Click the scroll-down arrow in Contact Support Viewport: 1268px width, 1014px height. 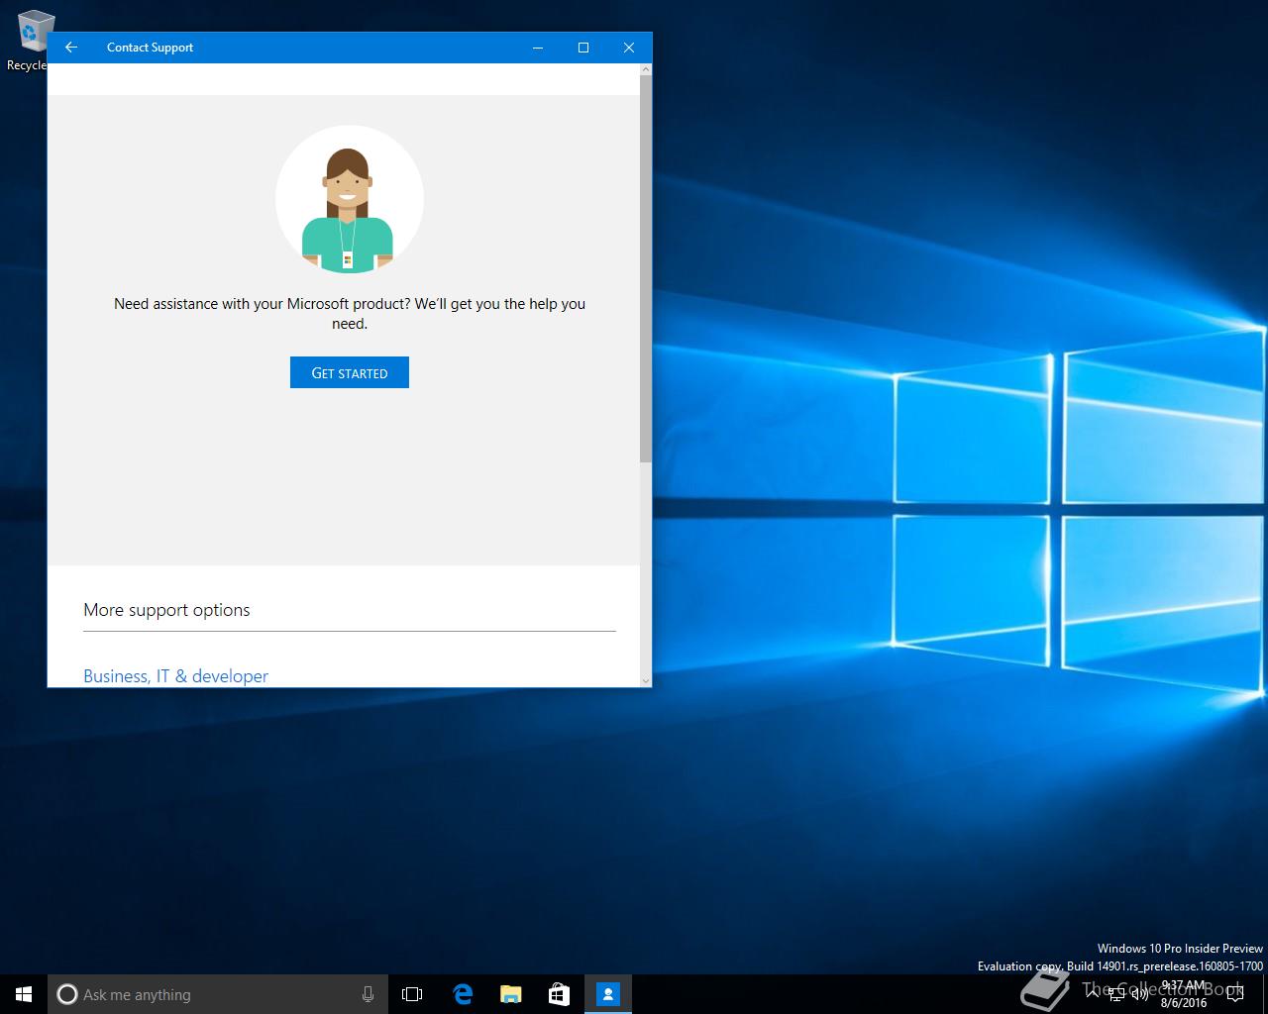(646, 680)
